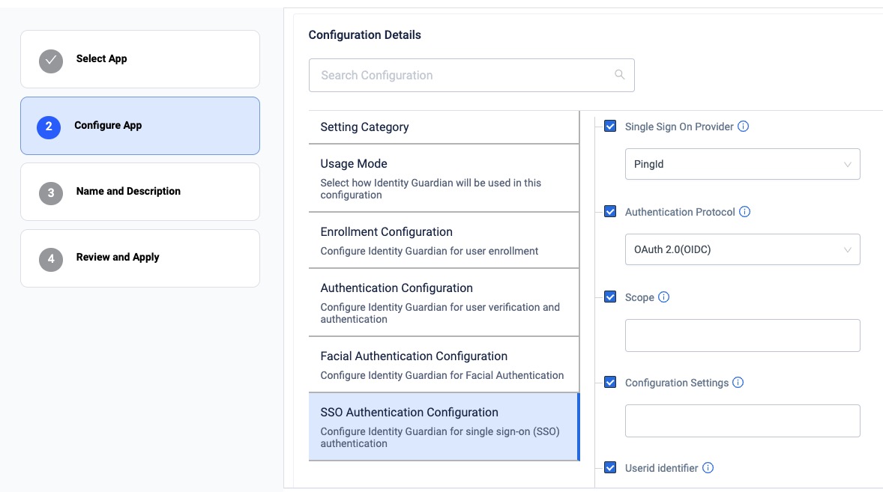Viewport: 883px width, 492px height.
Task: Click the Userid identifier info icon
Action: pyautogui.click(x=708, y=468)
